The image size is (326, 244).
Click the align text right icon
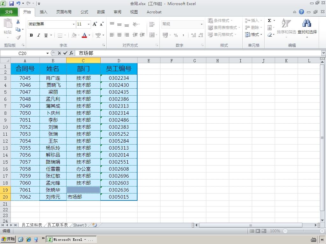(x=127, y=35)
